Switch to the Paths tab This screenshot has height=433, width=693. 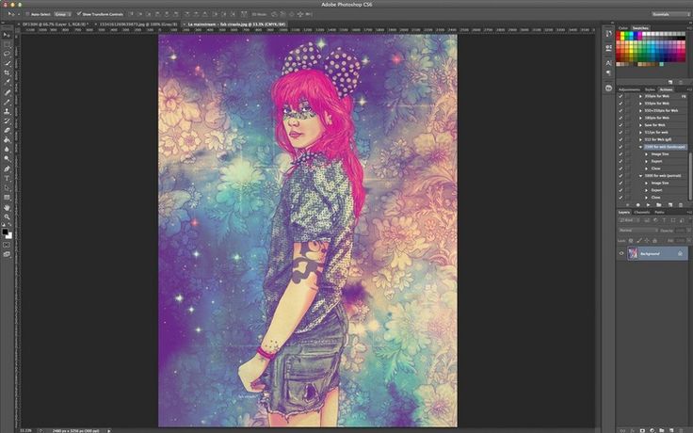(659, 212)
